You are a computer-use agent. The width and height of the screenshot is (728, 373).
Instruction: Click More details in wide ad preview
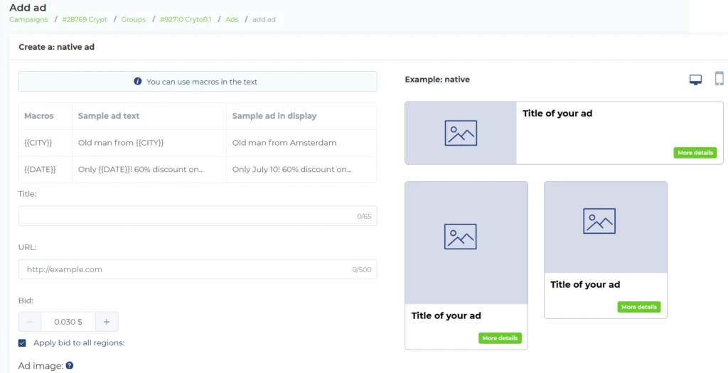click(x=695, y=153)
